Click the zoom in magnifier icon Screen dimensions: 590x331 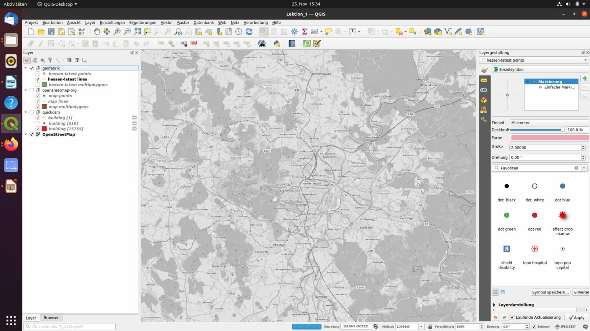click(x=117, y=32)
